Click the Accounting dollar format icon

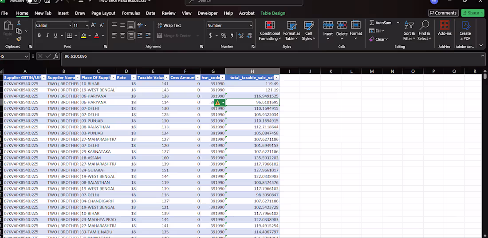(210, 36)
